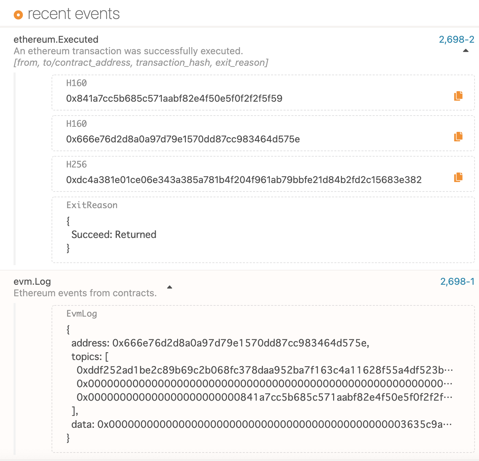Select the evm.Log event title
Image resolution: width=479 pixels, height=461 pixels.
(x=32, y=282)
